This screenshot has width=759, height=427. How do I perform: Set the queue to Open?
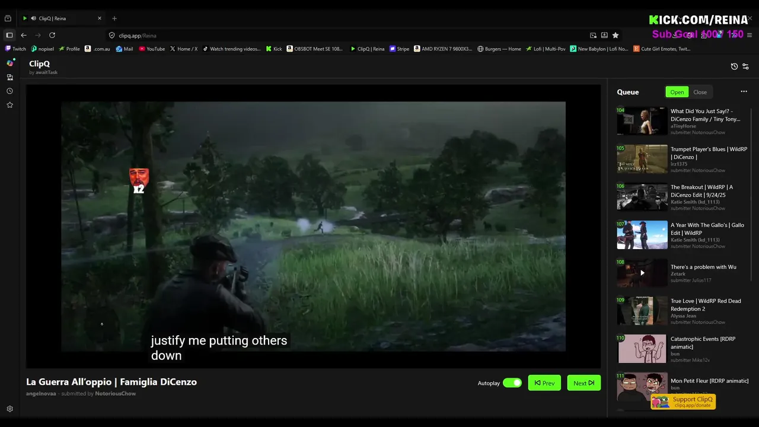(x=677, y=92)
